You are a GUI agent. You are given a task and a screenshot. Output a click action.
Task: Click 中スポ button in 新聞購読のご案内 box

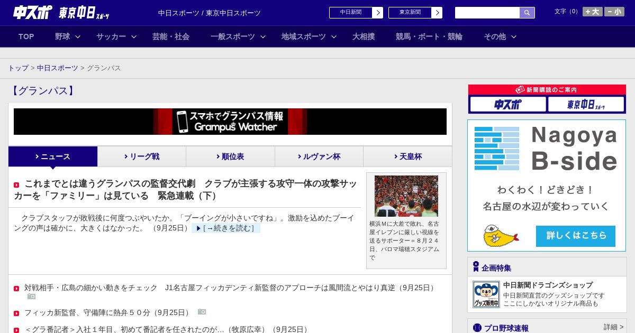[x=508, y=104]
